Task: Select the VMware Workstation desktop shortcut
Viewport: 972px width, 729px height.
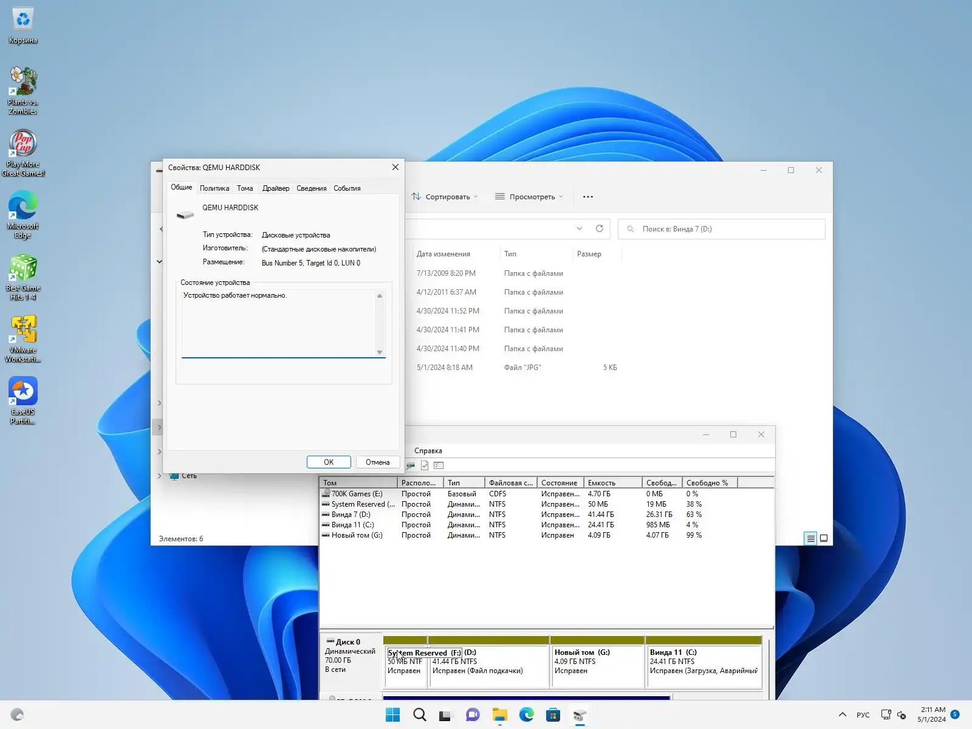Action: coord(23,339)
